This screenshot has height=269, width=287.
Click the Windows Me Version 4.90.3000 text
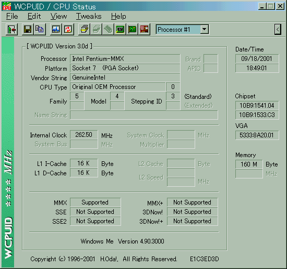point(122,241)
